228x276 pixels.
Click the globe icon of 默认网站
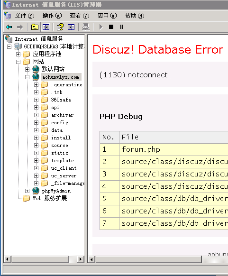click(36, 69)
